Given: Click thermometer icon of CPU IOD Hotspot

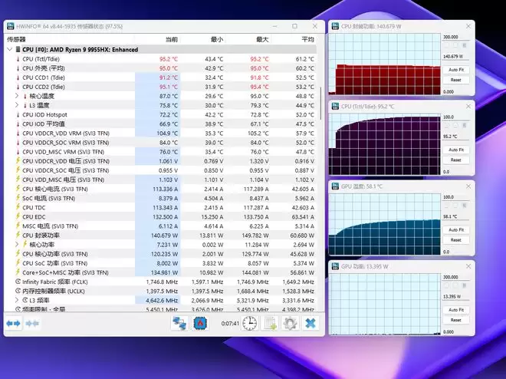Looking at the screenshot, I should coord(18,115).
